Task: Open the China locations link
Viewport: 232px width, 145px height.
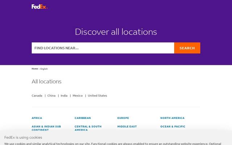Action: coord(51,96)
